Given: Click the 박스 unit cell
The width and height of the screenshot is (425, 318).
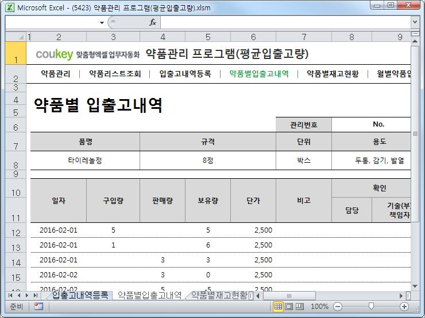Looking at the screenshot, I should 304,160.
